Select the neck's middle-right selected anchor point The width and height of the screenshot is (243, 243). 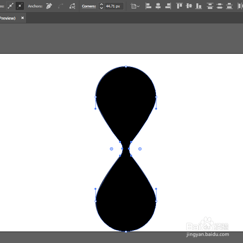tap(129, 149)
